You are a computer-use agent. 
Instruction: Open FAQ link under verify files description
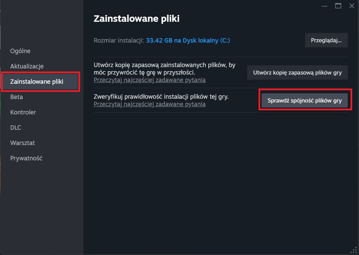pyautogui.click(x=150, y=104)
